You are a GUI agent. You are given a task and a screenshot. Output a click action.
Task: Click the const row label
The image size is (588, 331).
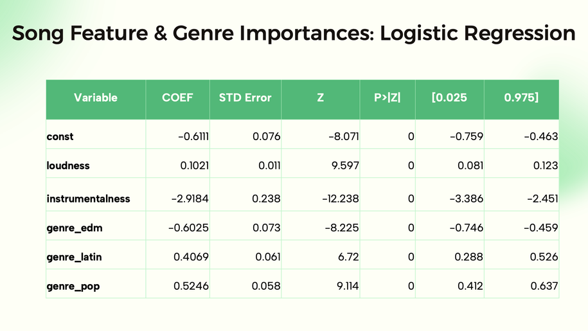[x=60, y=136]
